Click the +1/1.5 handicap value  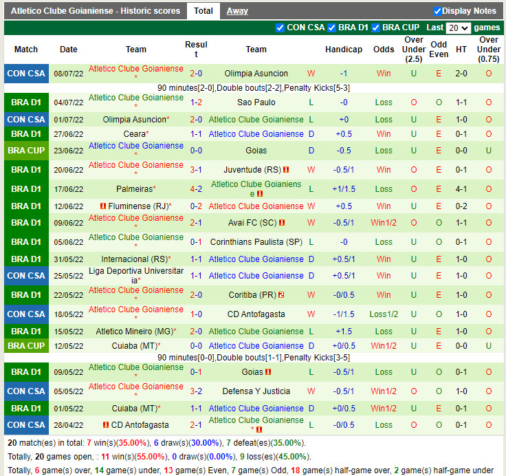click(x=344, y=189)
